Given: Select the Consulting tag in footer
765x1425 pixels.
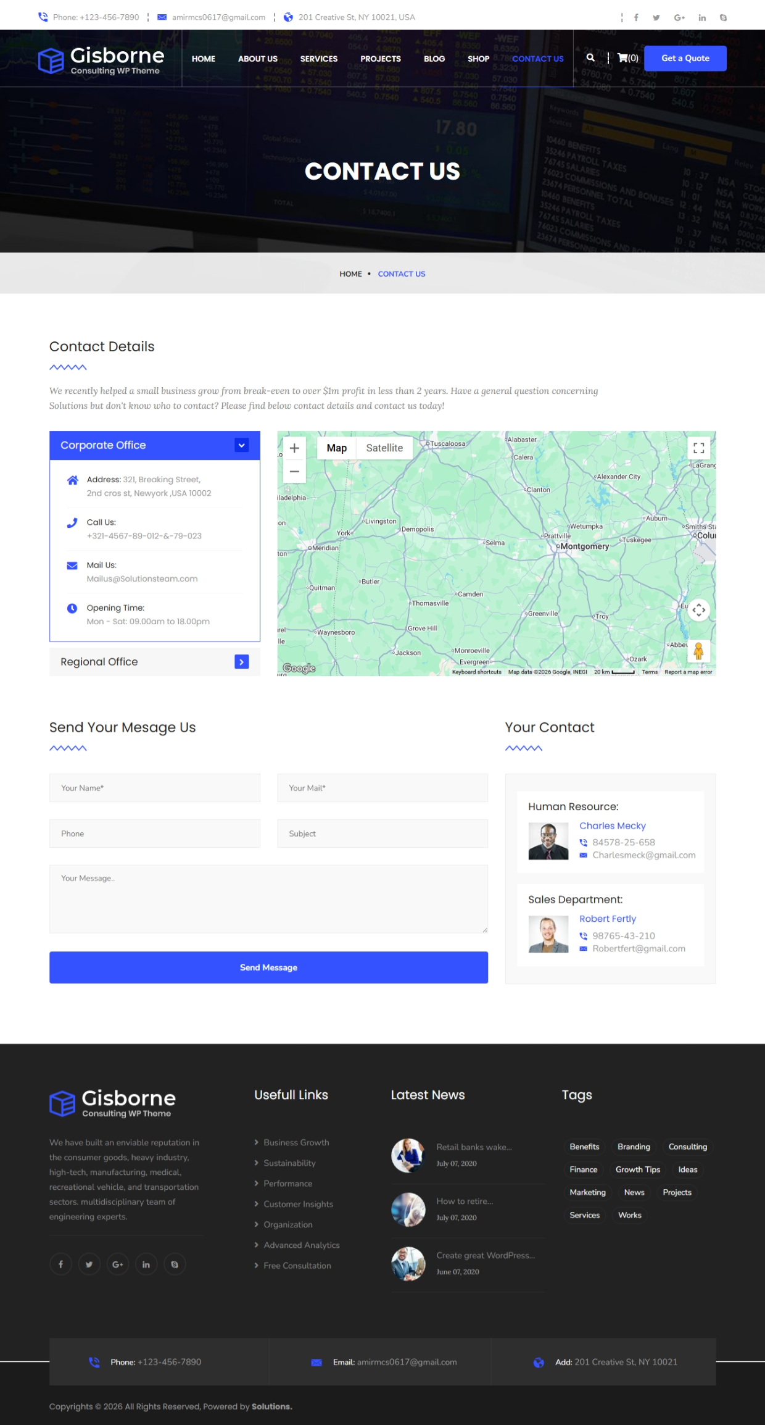Looking at the screenshot, I should 687,1147.
